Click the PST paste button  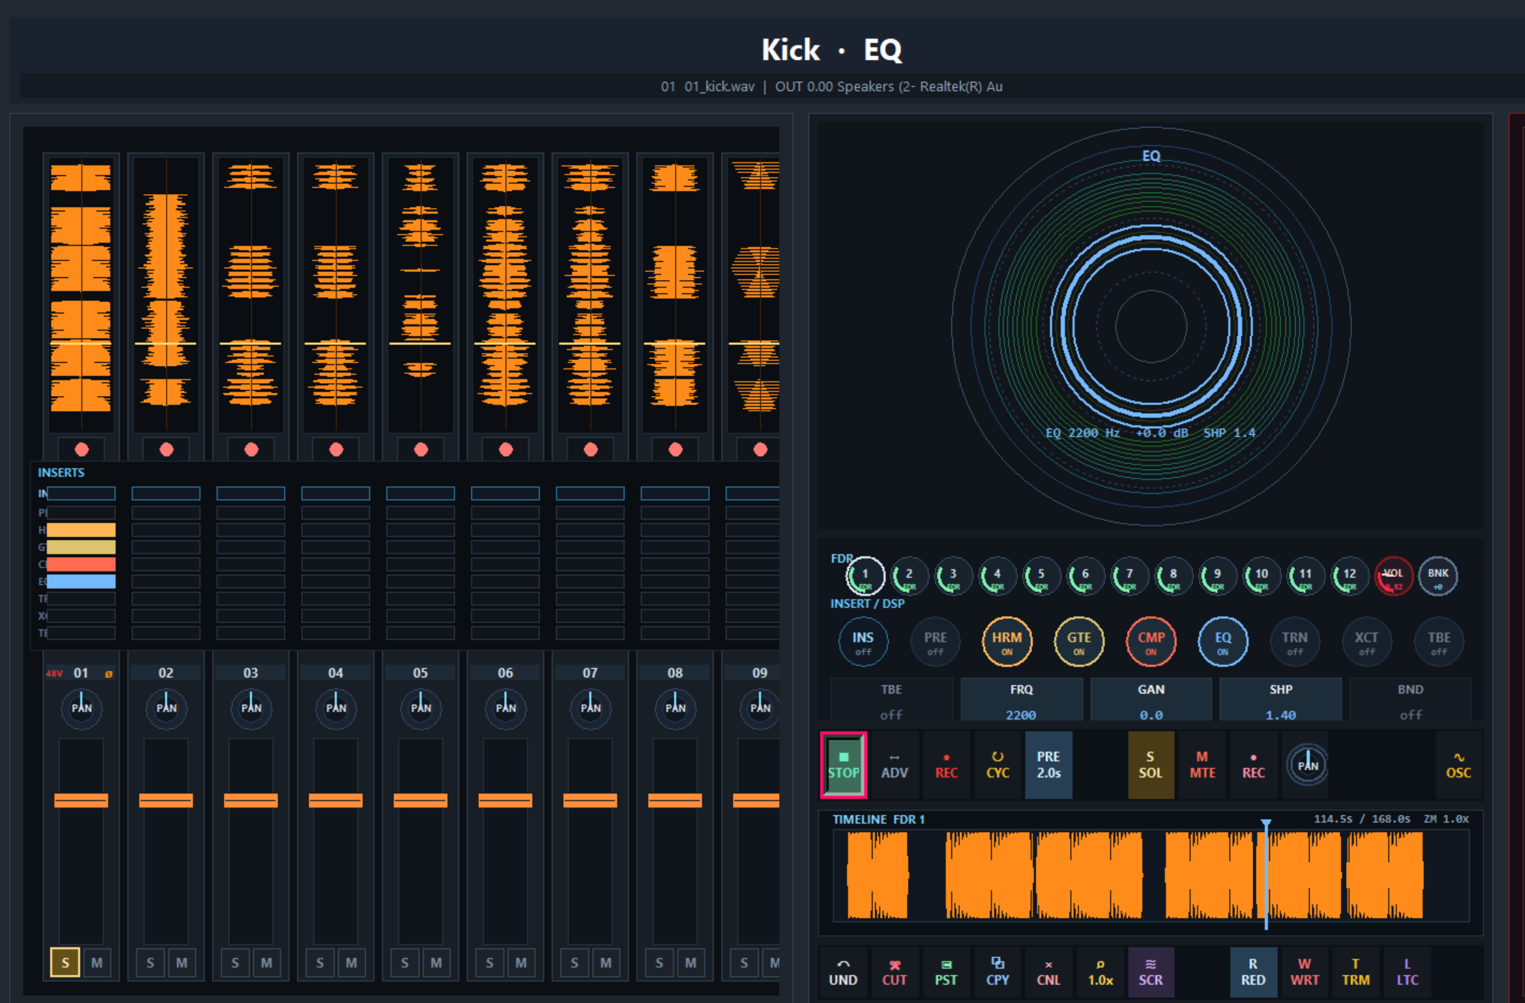pos(946,972)
